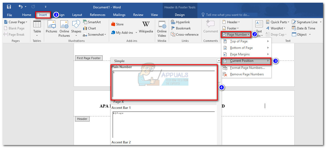Open the My Add-ins dropdown
Viewport: 326px width, 148px height.
click(124, 32)
